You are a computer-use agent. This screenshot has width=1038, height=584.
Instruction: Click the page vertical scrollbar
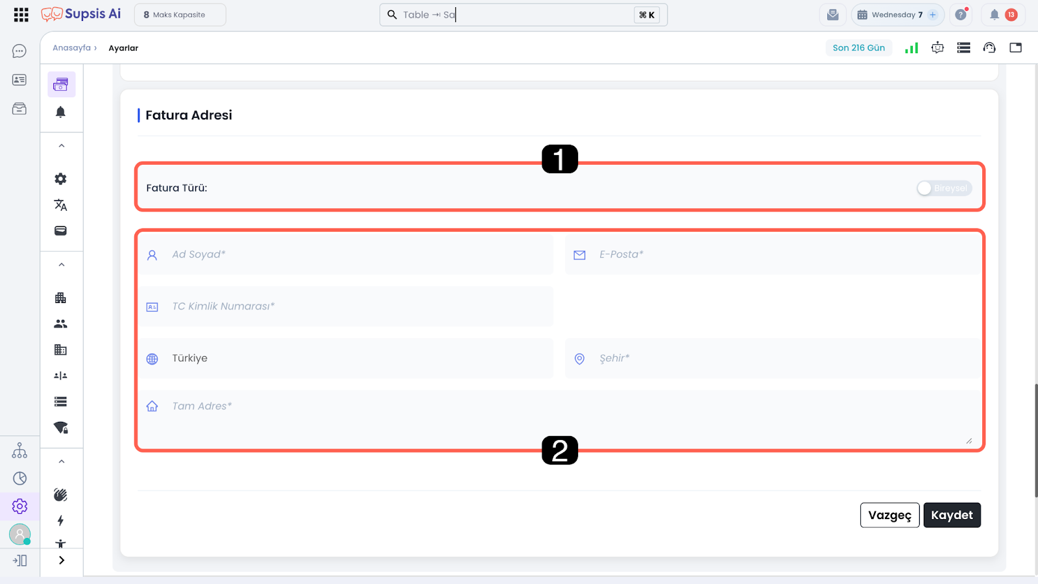tap(1035, 441)
